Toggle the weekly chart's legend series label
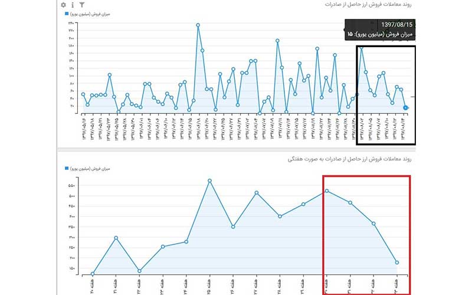This screenshot has height=295, width=472. 90,168
